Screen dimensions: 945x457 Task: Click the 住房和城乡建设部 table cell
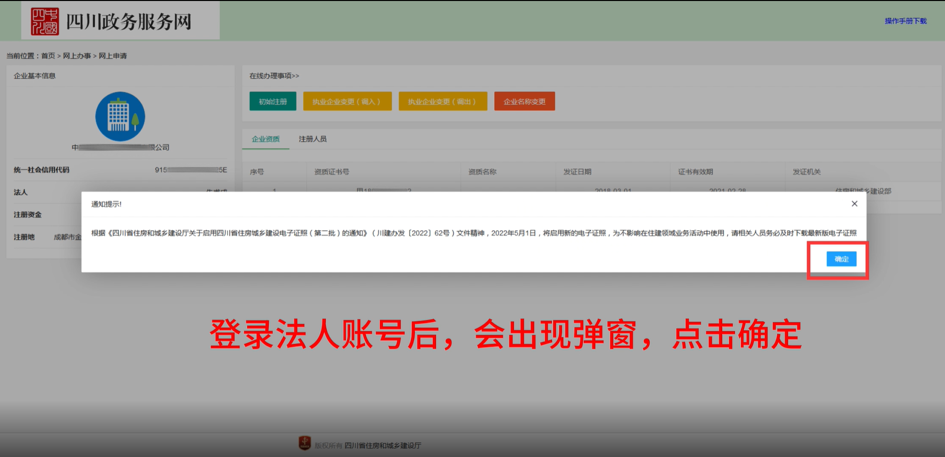863,190
